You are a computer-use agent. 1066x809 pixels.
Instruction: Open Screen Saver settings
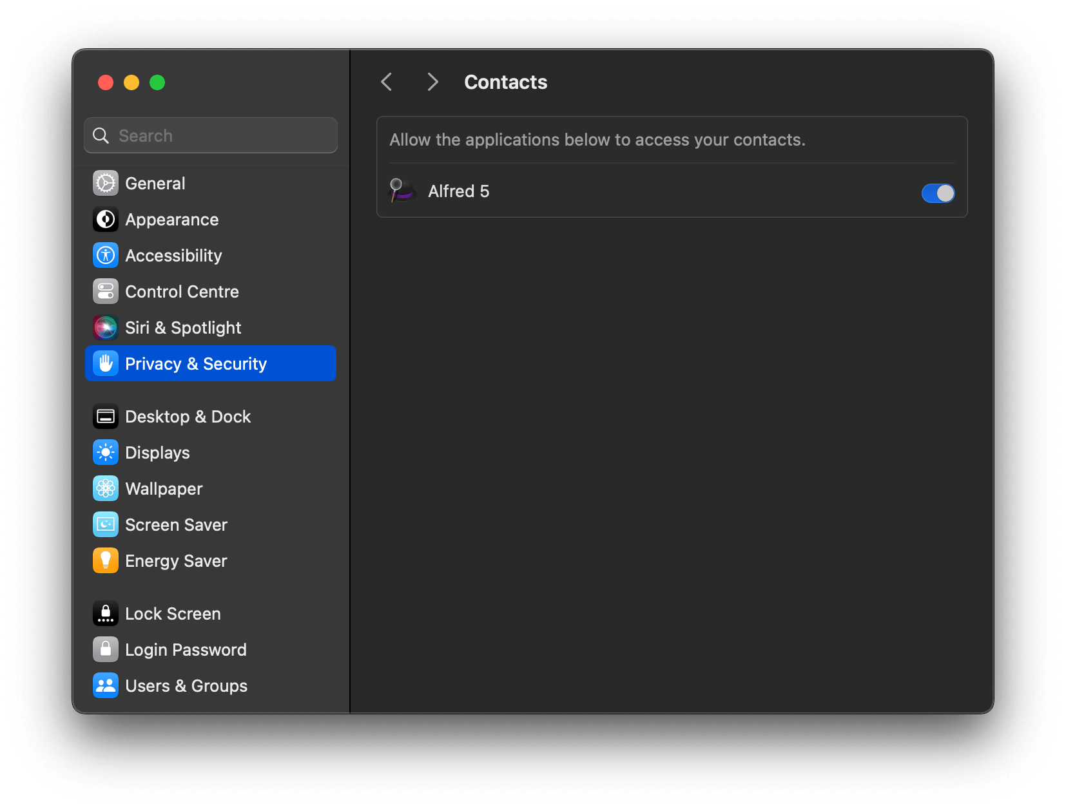tap(105, 524)
